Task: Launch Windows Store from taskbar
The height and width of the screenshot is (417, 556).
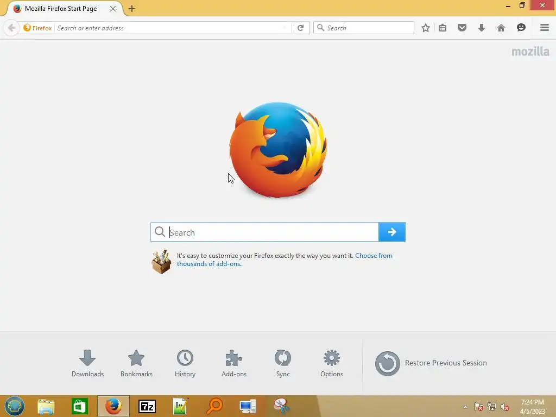Action: tap(79, 406)
